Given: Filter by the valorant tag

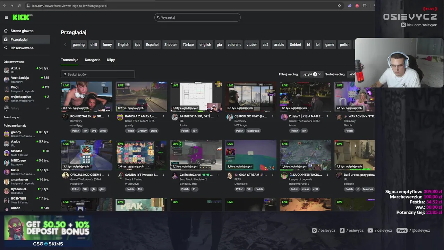Looking at the screenshot, I should click(x=234, y=44).
